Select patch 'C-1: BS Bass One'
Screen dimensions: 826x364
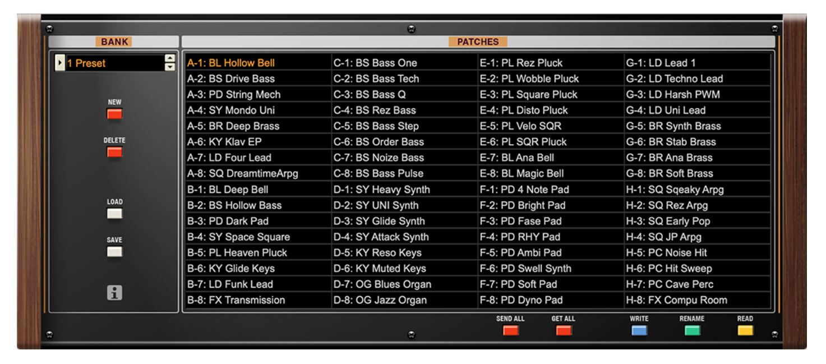(405, 63)
